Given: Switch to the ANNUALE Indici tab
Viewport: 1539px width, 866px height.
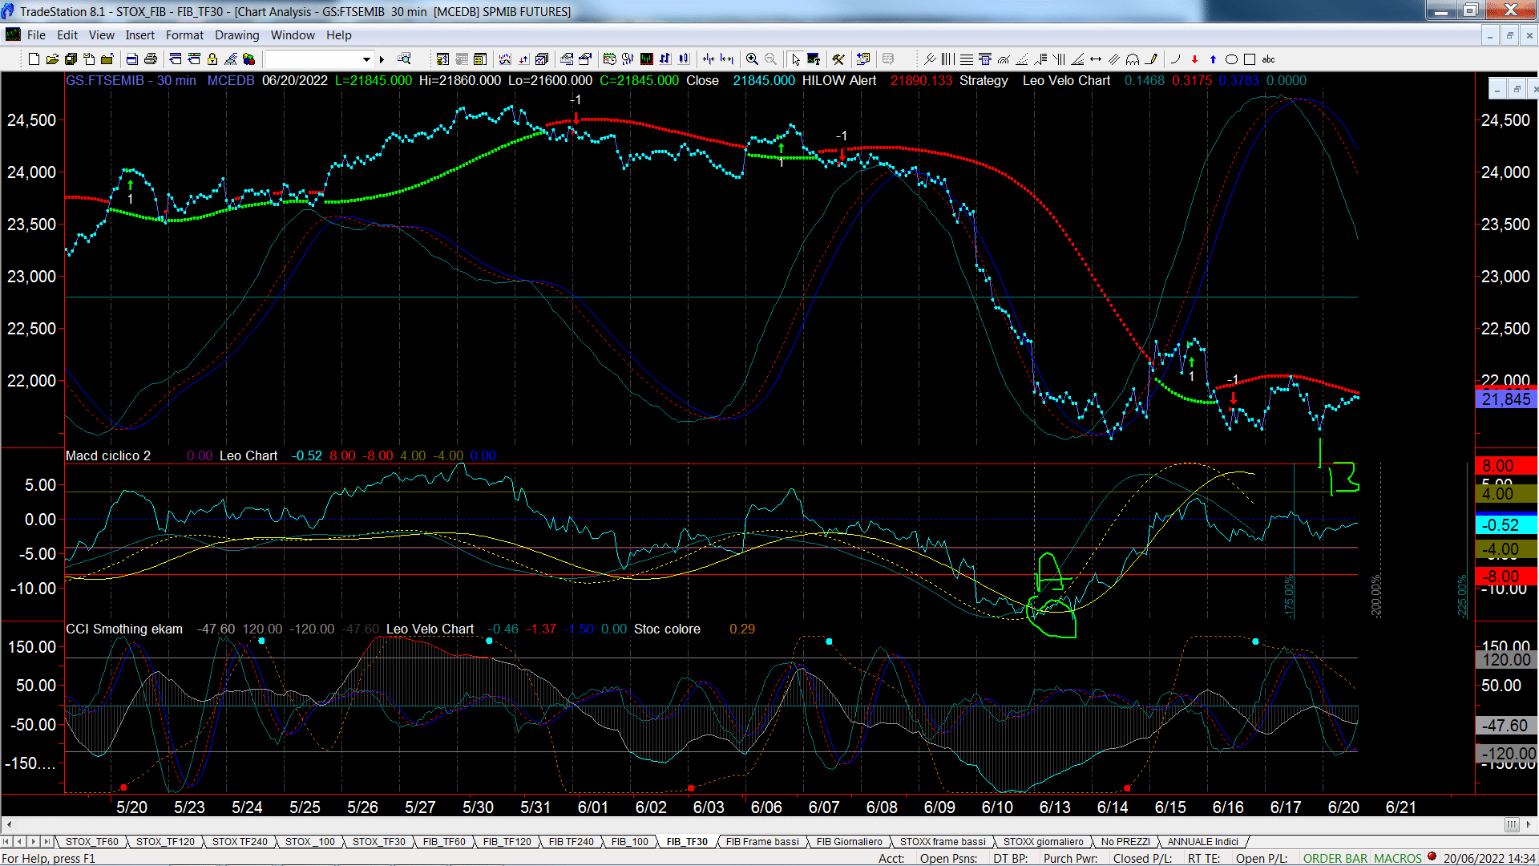Looking at the screenshot, I should tap(1202, 841).
